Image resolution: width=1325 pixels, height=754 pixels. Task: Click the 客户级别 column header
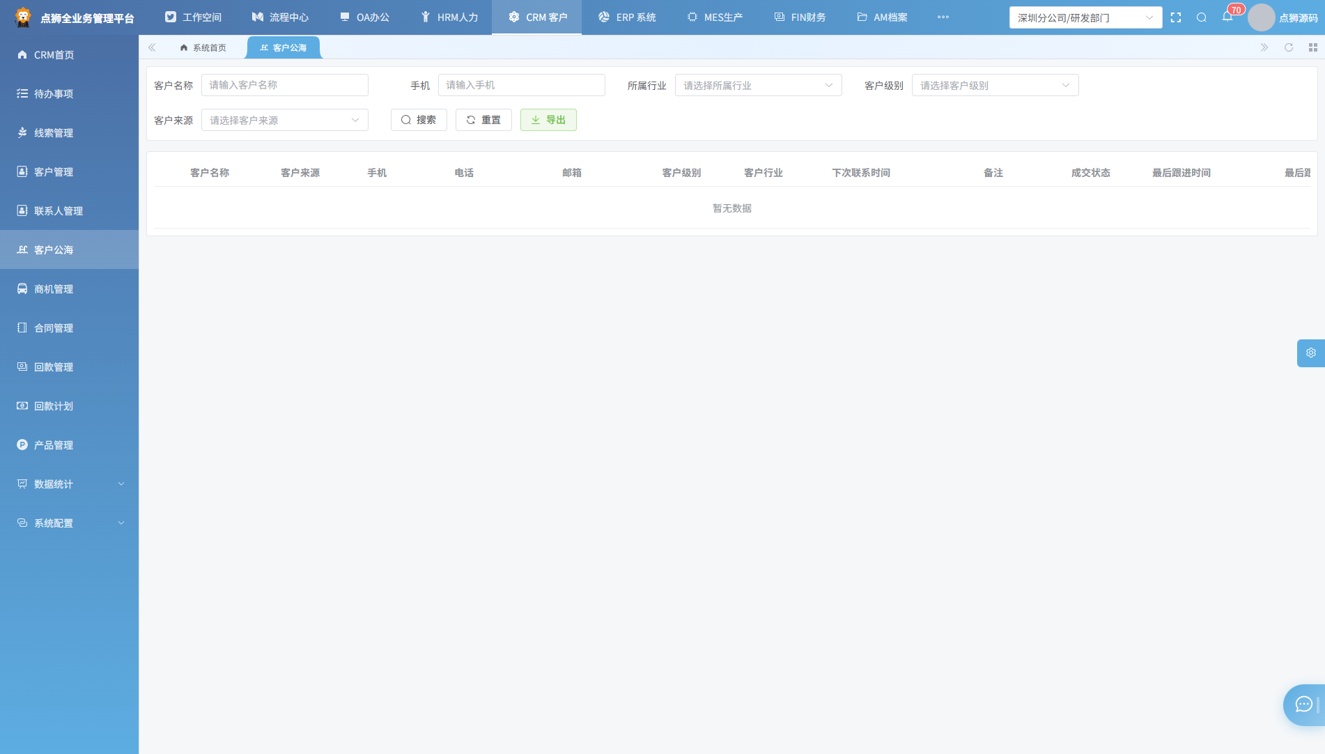[681, 173]
